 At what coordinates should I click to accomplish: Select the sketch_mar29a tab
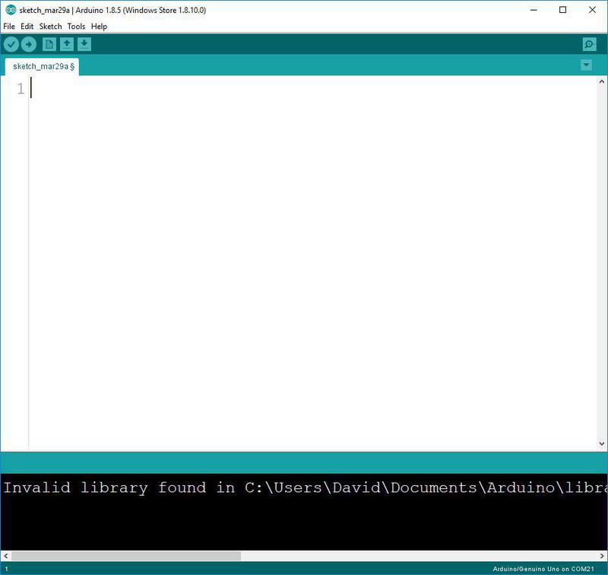(42, 66)
